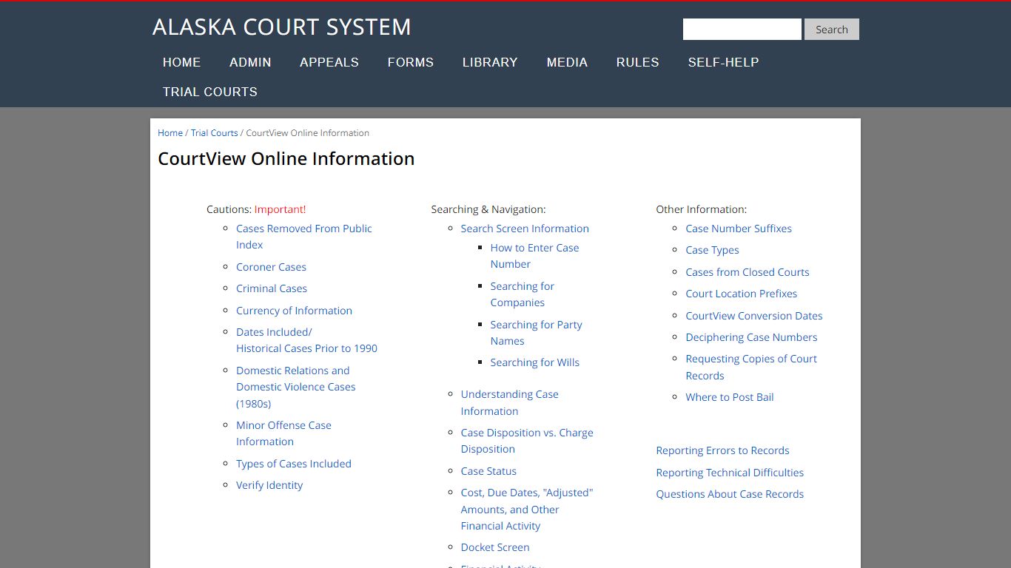Open CourtView Conversion Dates link
The width and height of the screenshot is (1011, 568).
[754, 316]
